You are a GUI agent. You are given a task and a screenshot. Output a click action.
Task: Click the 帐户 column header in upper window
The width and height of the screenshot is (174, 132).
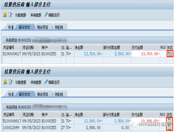pyautogui.click(x=51, y=48)
